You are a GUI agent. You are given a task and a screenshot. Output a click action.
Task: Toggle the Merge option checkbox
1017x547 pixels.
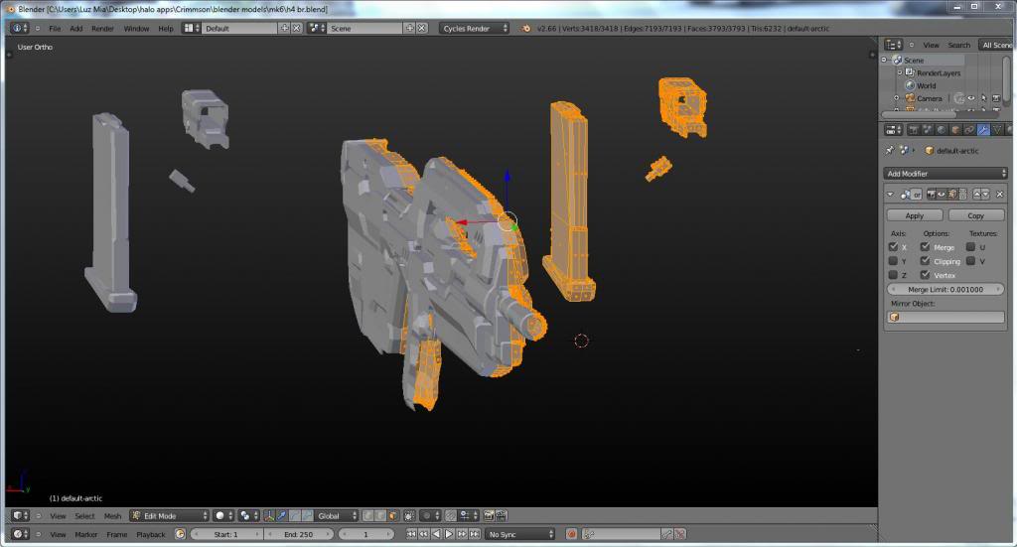point(926,247)
